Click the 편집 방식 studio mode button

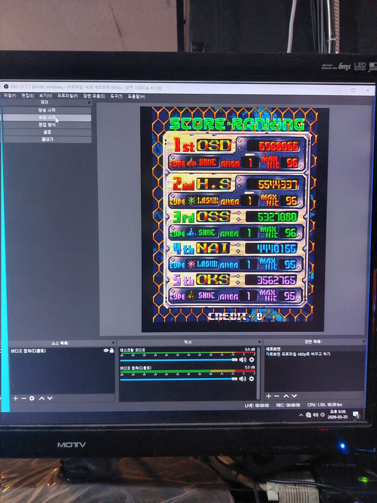[x=47, y=125]
